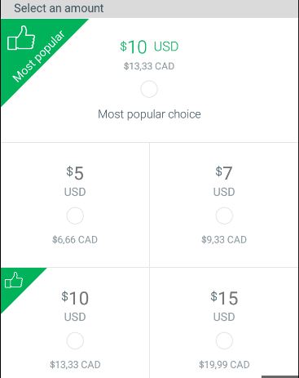
Task: Click the large thumbs-up icon in the Most popular banner
Action: [21, 38]
